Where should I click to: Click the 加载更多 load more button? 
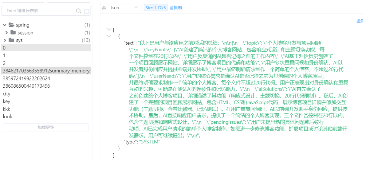(x=46, y=127)
